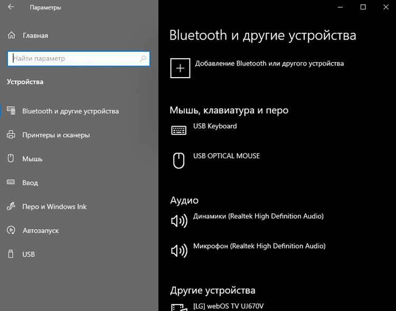This screenshot has height=311, width=396.
Task: Open the USB settings page
Action: pyautogui.click(x=29, y=255)
